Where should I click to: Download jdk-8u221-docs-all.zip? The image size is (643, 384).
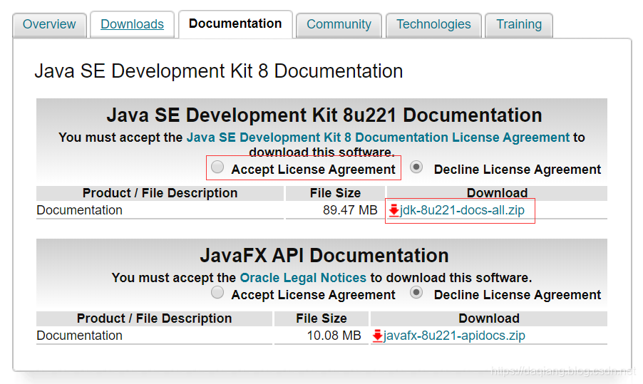pos(462,210)
